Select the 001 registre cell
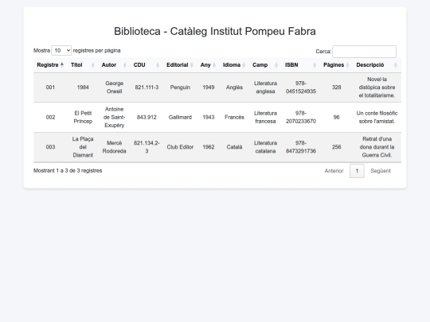This screenshot has width=430, height=322. pos(50,87)
